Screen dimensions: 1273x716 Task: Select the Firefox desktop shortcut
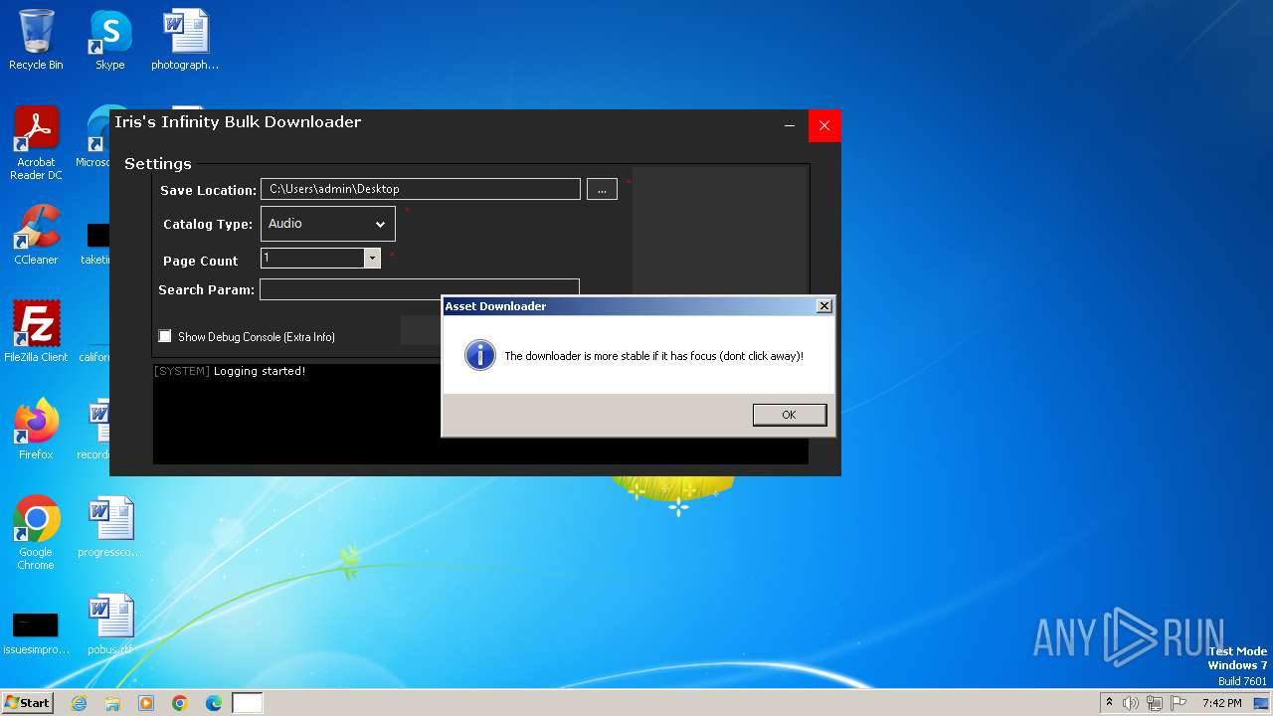pyautogui.click(x=36, y=430)
